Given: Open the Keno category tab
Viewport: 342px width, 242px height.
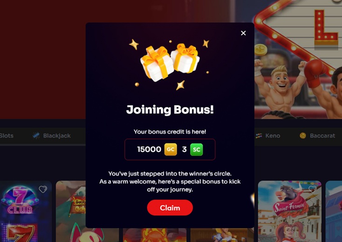Looking at the screenshot, I should click(268, 136).
